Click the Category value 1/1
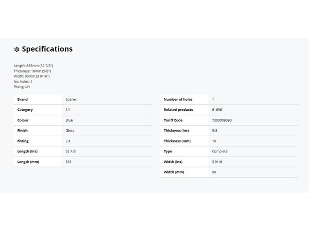Viewport: 309px width, 231px height. 68,110
